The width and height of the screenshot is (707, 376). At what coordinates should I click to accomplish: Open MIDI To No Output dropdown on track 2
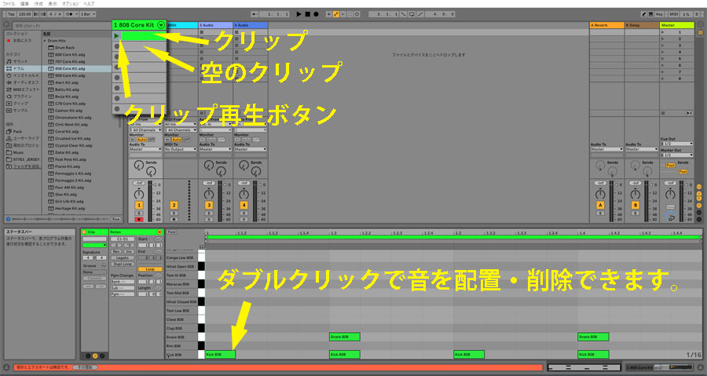click(181, 149)
